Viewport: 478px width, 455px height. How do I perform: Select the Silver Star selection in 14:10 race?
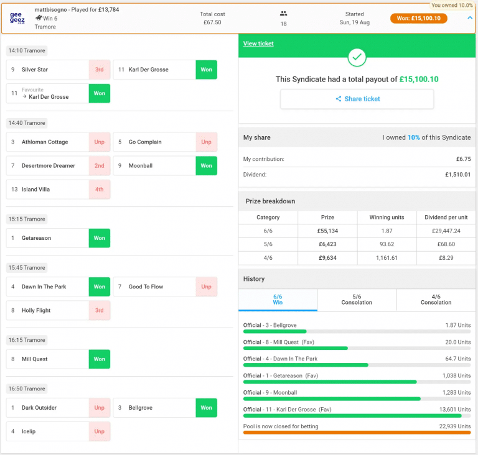(x=48, y=70)
